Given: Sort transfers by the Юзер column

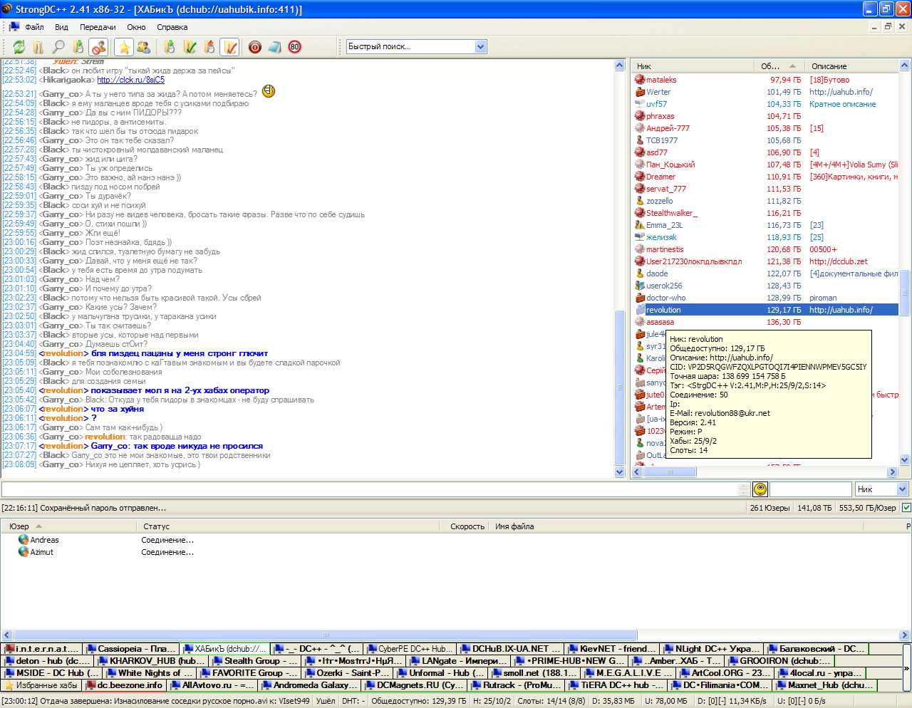Looking at the screenshot, I should click(69, 526).
